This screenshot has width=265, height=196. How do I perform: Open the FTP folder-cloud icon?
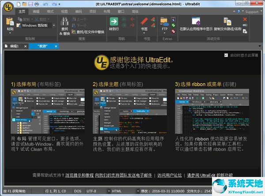pos(165,22)
